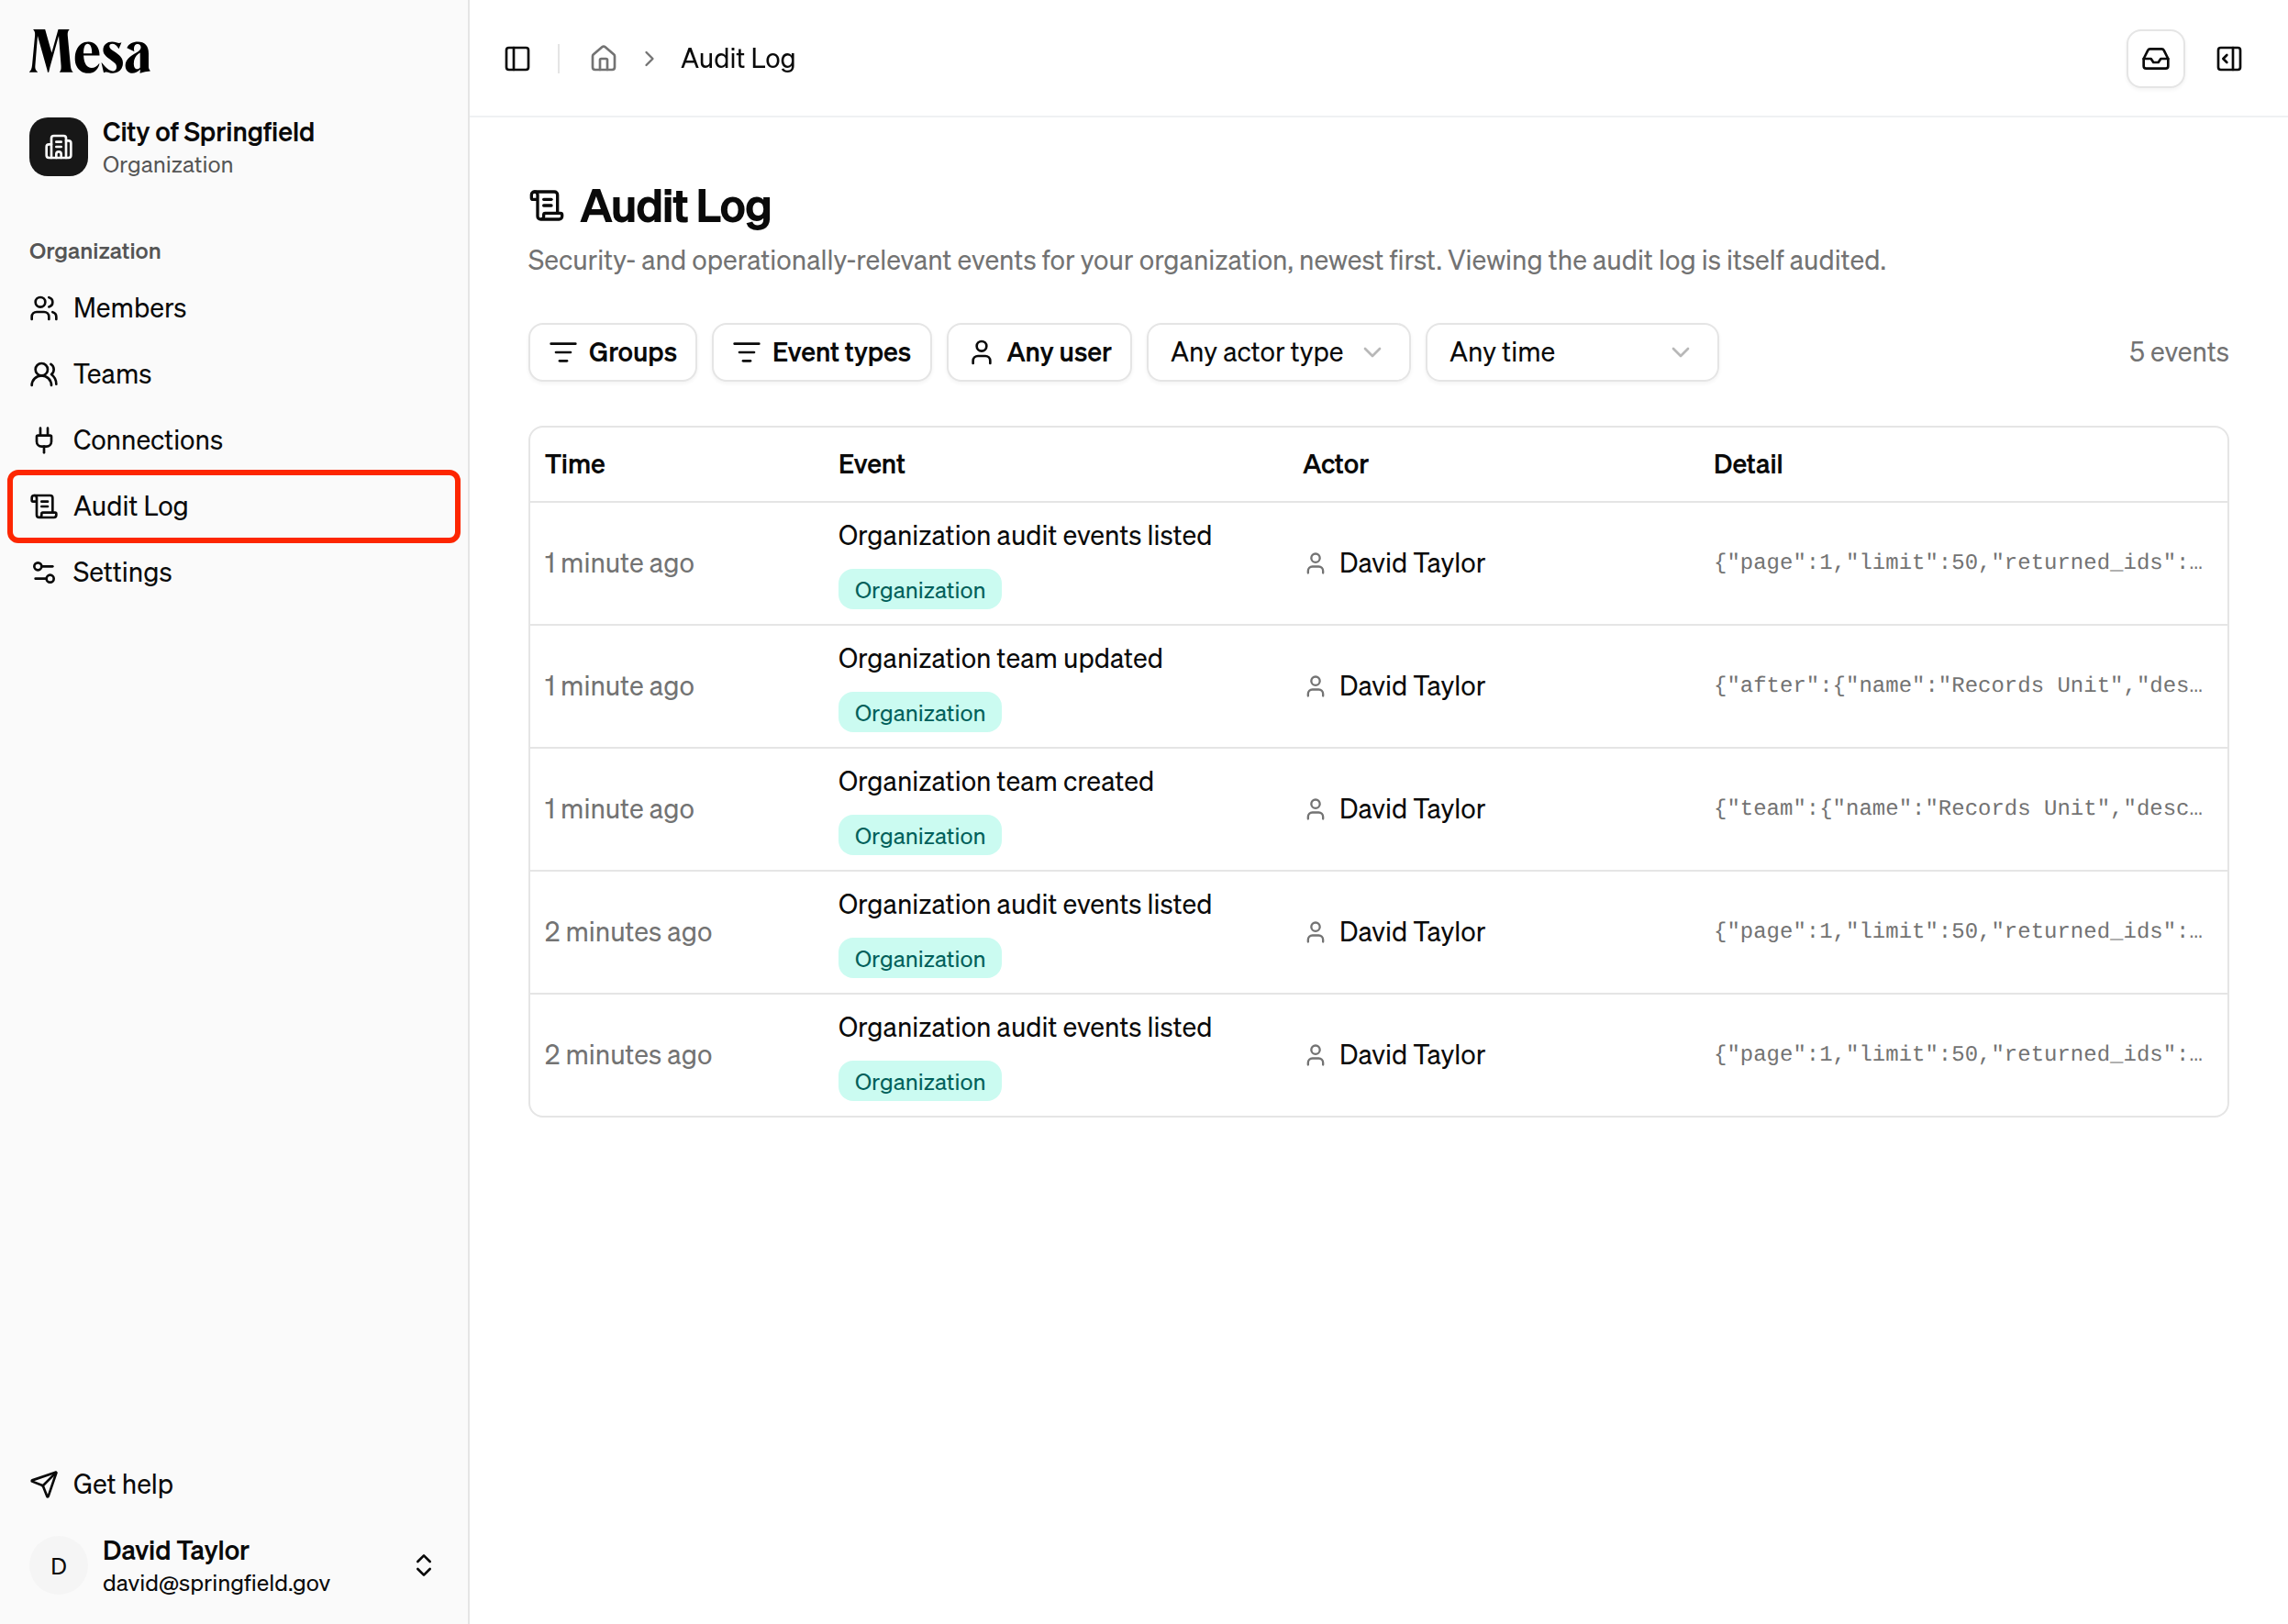
Task: Click the Organization tag on team created row
Action: [x=919, y=836]
